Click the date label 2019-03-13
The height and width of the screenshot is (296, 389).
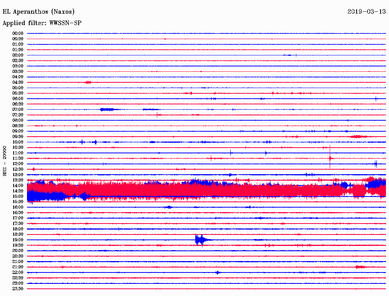[x=367, y=11]
